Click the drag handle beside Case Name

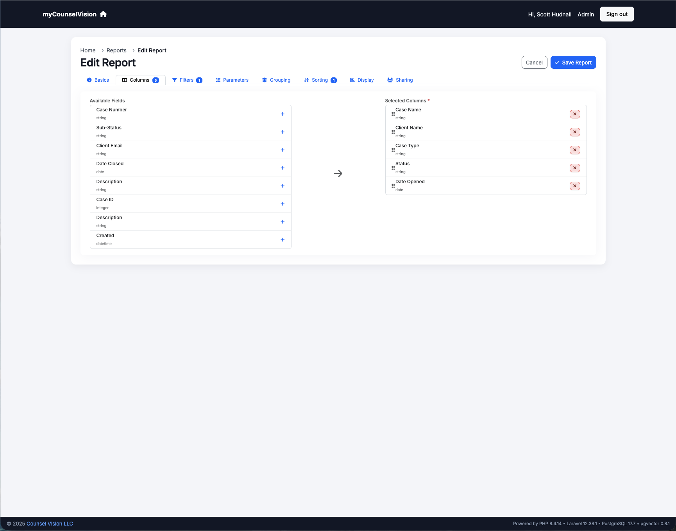point(393,114)
